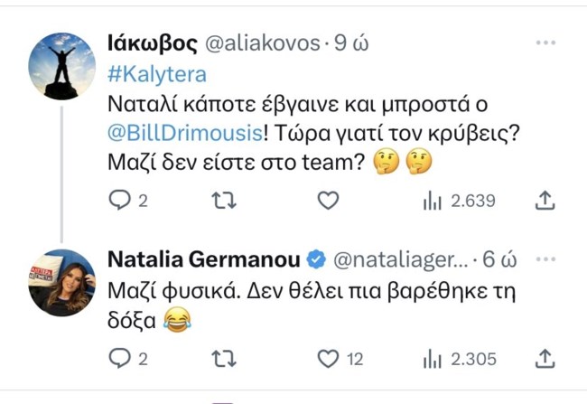Like the tweet by Ιάκωβος
Image resolution: width=587 pixels, height=404 pixels.
[330, 201]
